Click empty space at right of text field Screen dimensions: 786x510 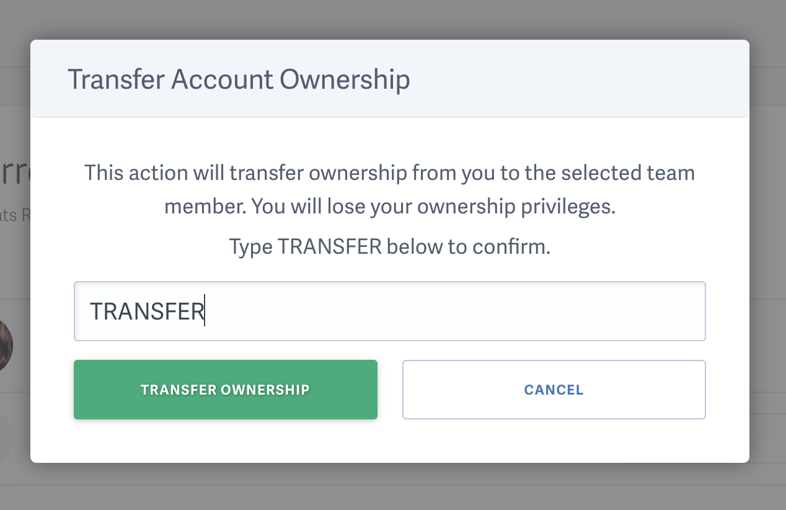point(558,311)
